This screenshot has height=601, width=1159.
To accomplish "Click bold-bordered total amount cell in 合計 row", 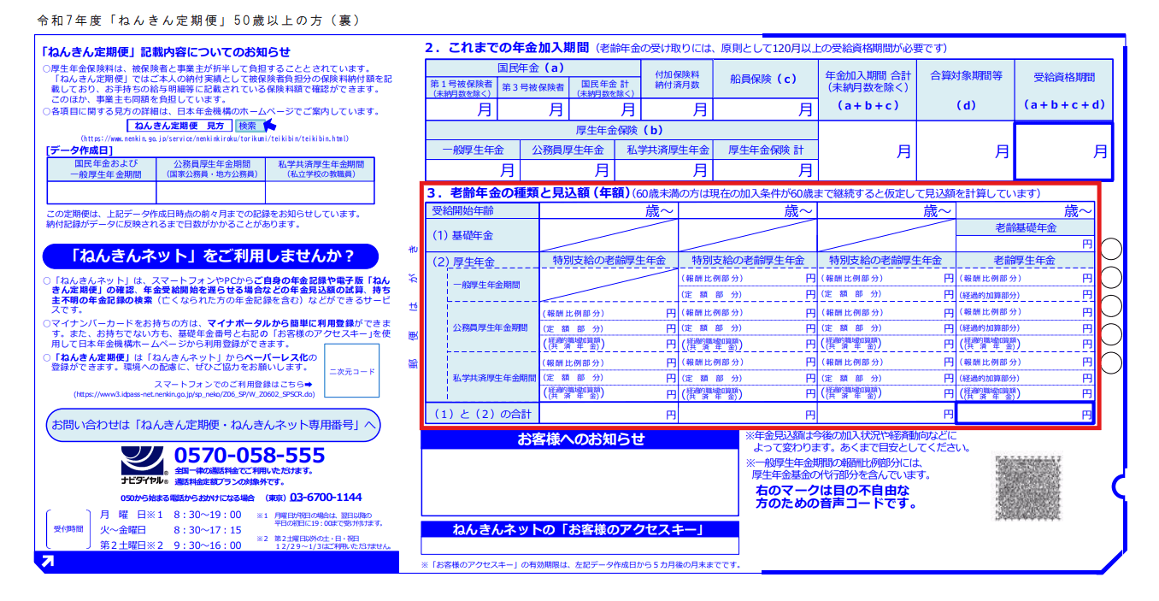I will (1025, 414).
